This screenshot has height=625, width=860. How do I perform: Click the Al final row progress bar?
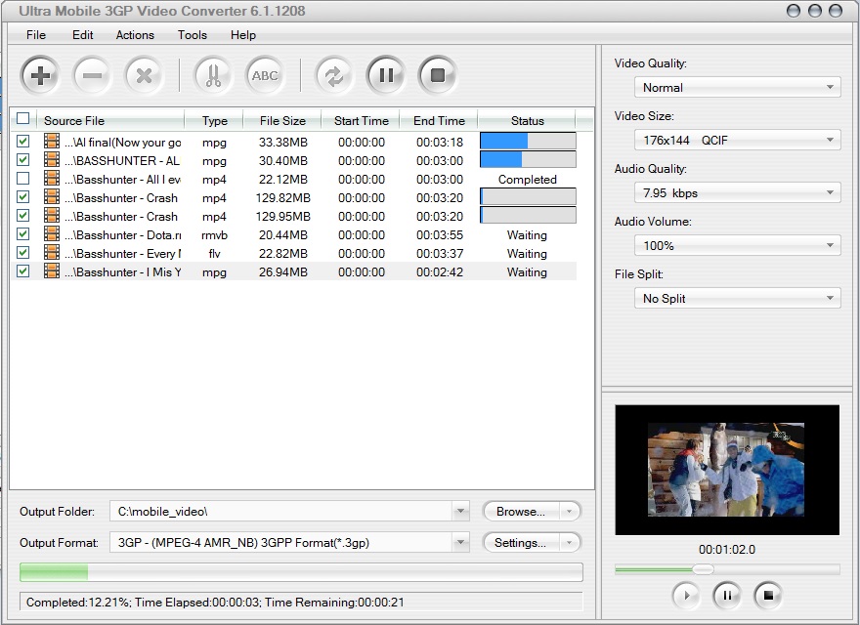528,141
